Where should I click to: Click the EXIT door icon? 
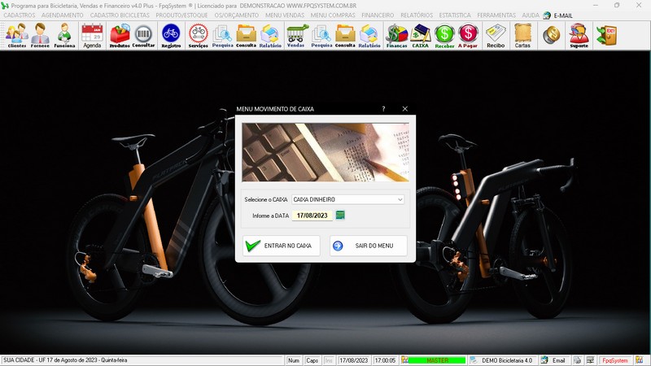(606, 35)
